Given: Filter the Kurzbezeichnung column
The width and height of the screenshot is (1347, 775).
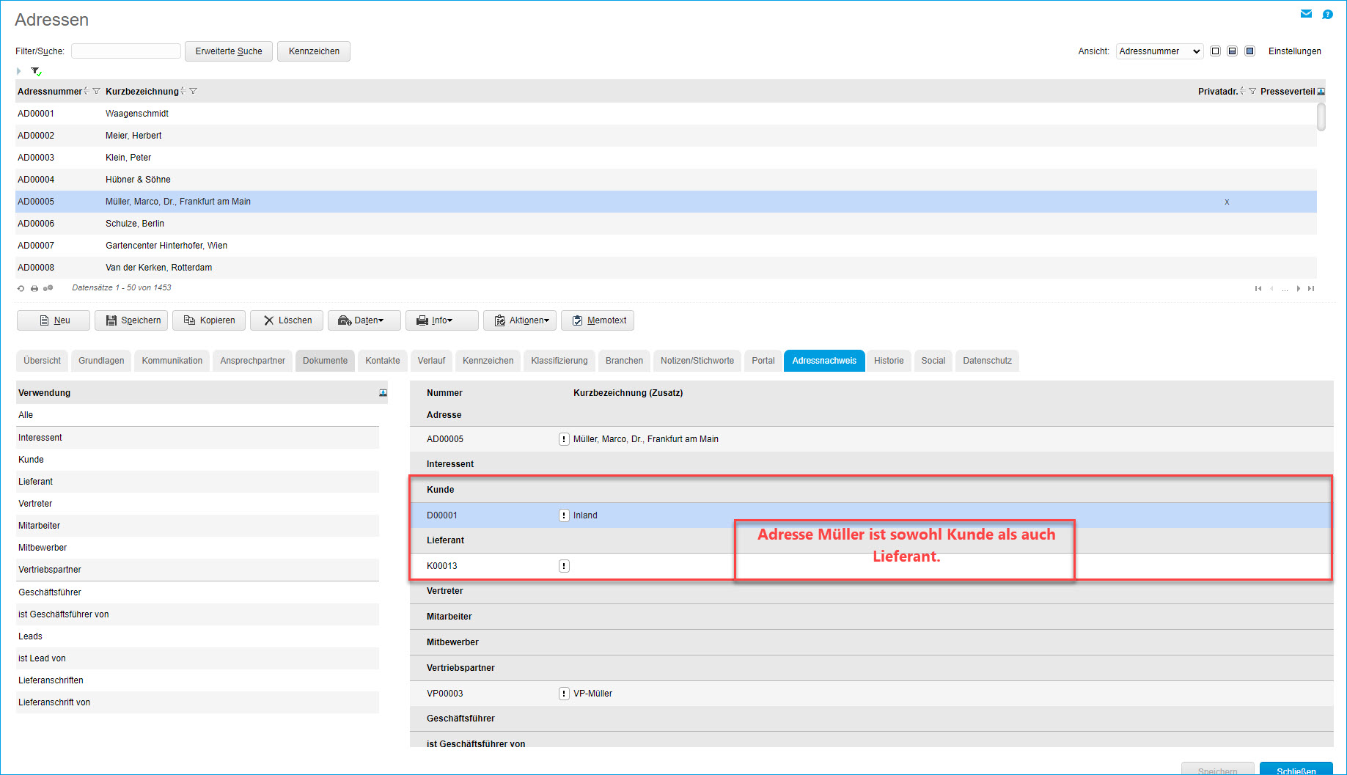Looking at the screenshot, I should coord(194,92).
